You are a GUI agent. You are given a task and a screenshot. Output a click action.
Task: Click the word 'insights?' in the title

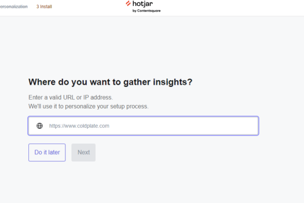click(173, 82)
